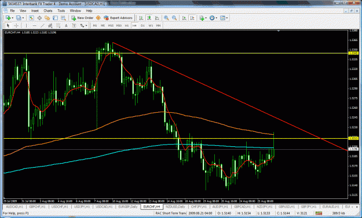Toggle Chart Shift icon
This screenshot has height=218, width=362.
click(192, 18)
